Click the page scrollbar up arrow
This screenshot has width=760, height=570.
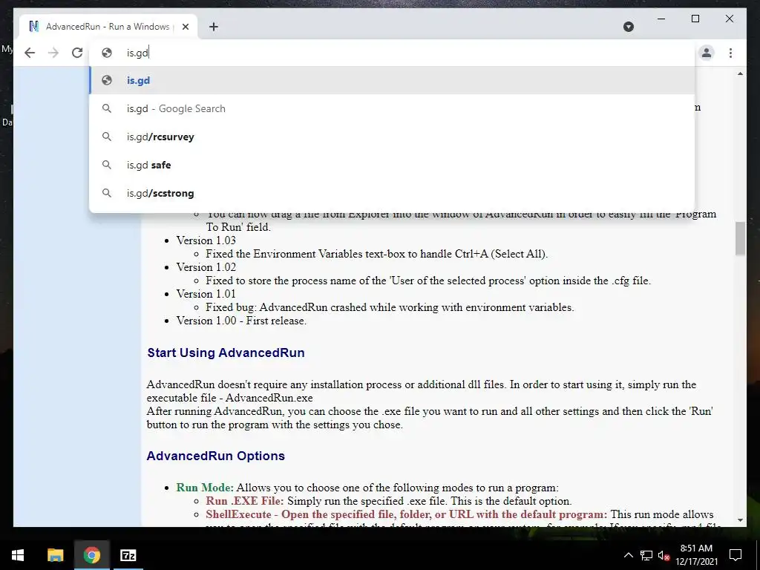click(740, 73)
